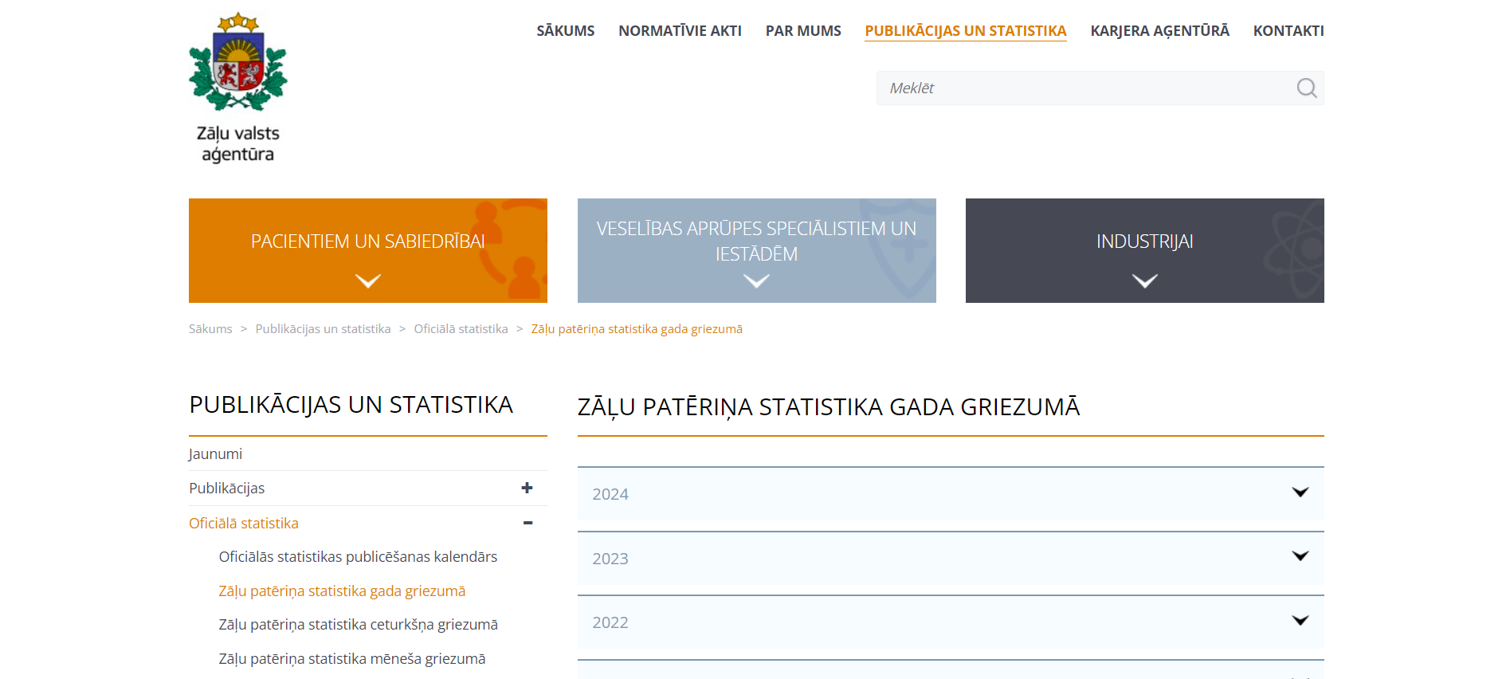Open the Normatīvie akti menu item
1510x679 pixels.
tap(680, 31)
